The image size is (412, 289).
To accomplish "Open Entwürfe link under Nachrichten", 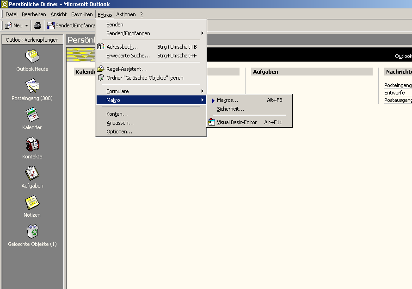I will [x=394, y=93].
